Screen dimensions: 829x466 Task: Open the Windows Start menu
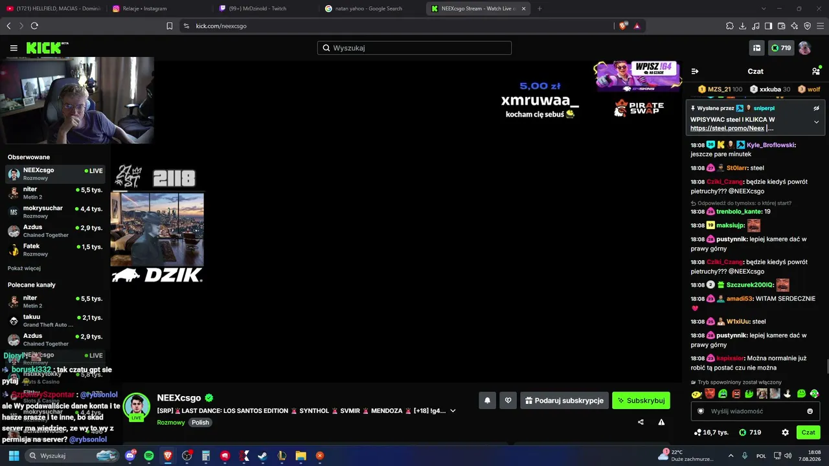(14, 456)
